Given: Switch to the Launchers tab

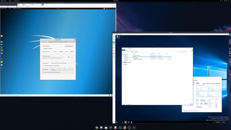Looking at the screenshot, I should pyautogui.click(x=51, y=42).
